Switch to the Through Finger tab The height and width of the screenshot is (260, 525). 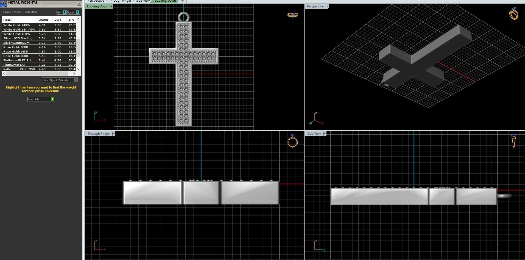coord(120,1)
